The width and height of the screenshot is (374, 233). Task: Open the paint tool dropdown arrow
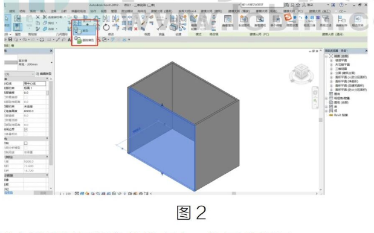coord(80,23)
